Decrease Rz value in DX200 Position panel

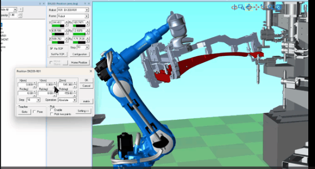(x=87, y=41)
